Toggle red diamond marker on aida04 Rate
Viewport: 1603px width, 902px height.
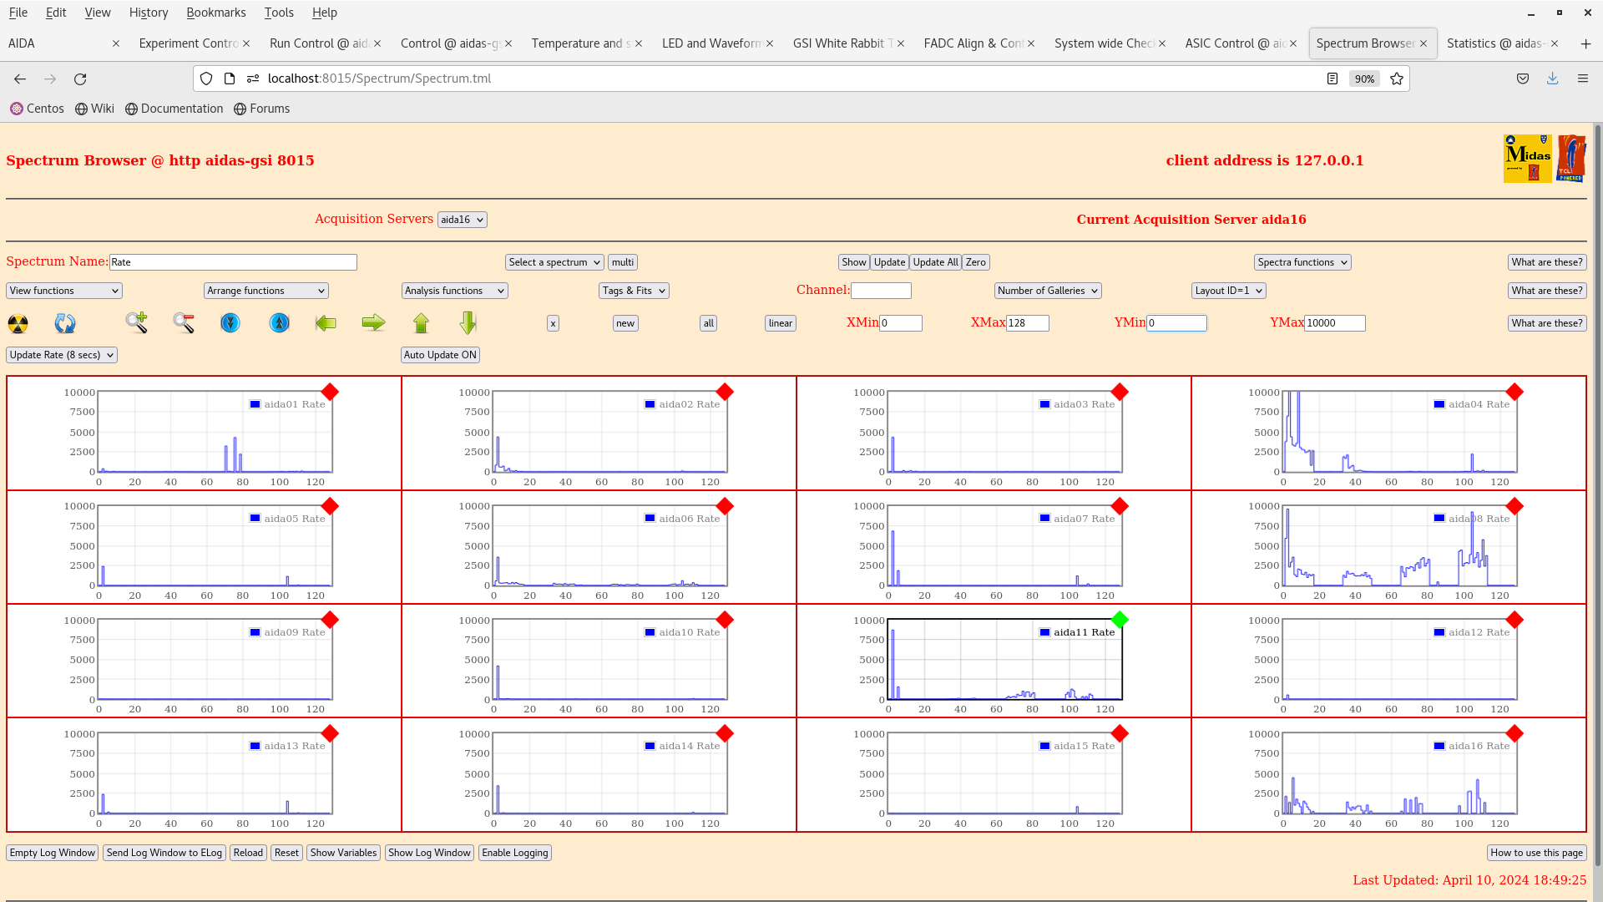(x=1515, y=392)
